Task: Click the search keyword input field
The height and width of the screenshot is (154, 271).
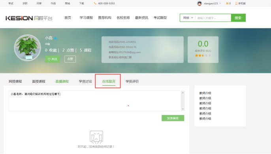Action: (213, 18)
